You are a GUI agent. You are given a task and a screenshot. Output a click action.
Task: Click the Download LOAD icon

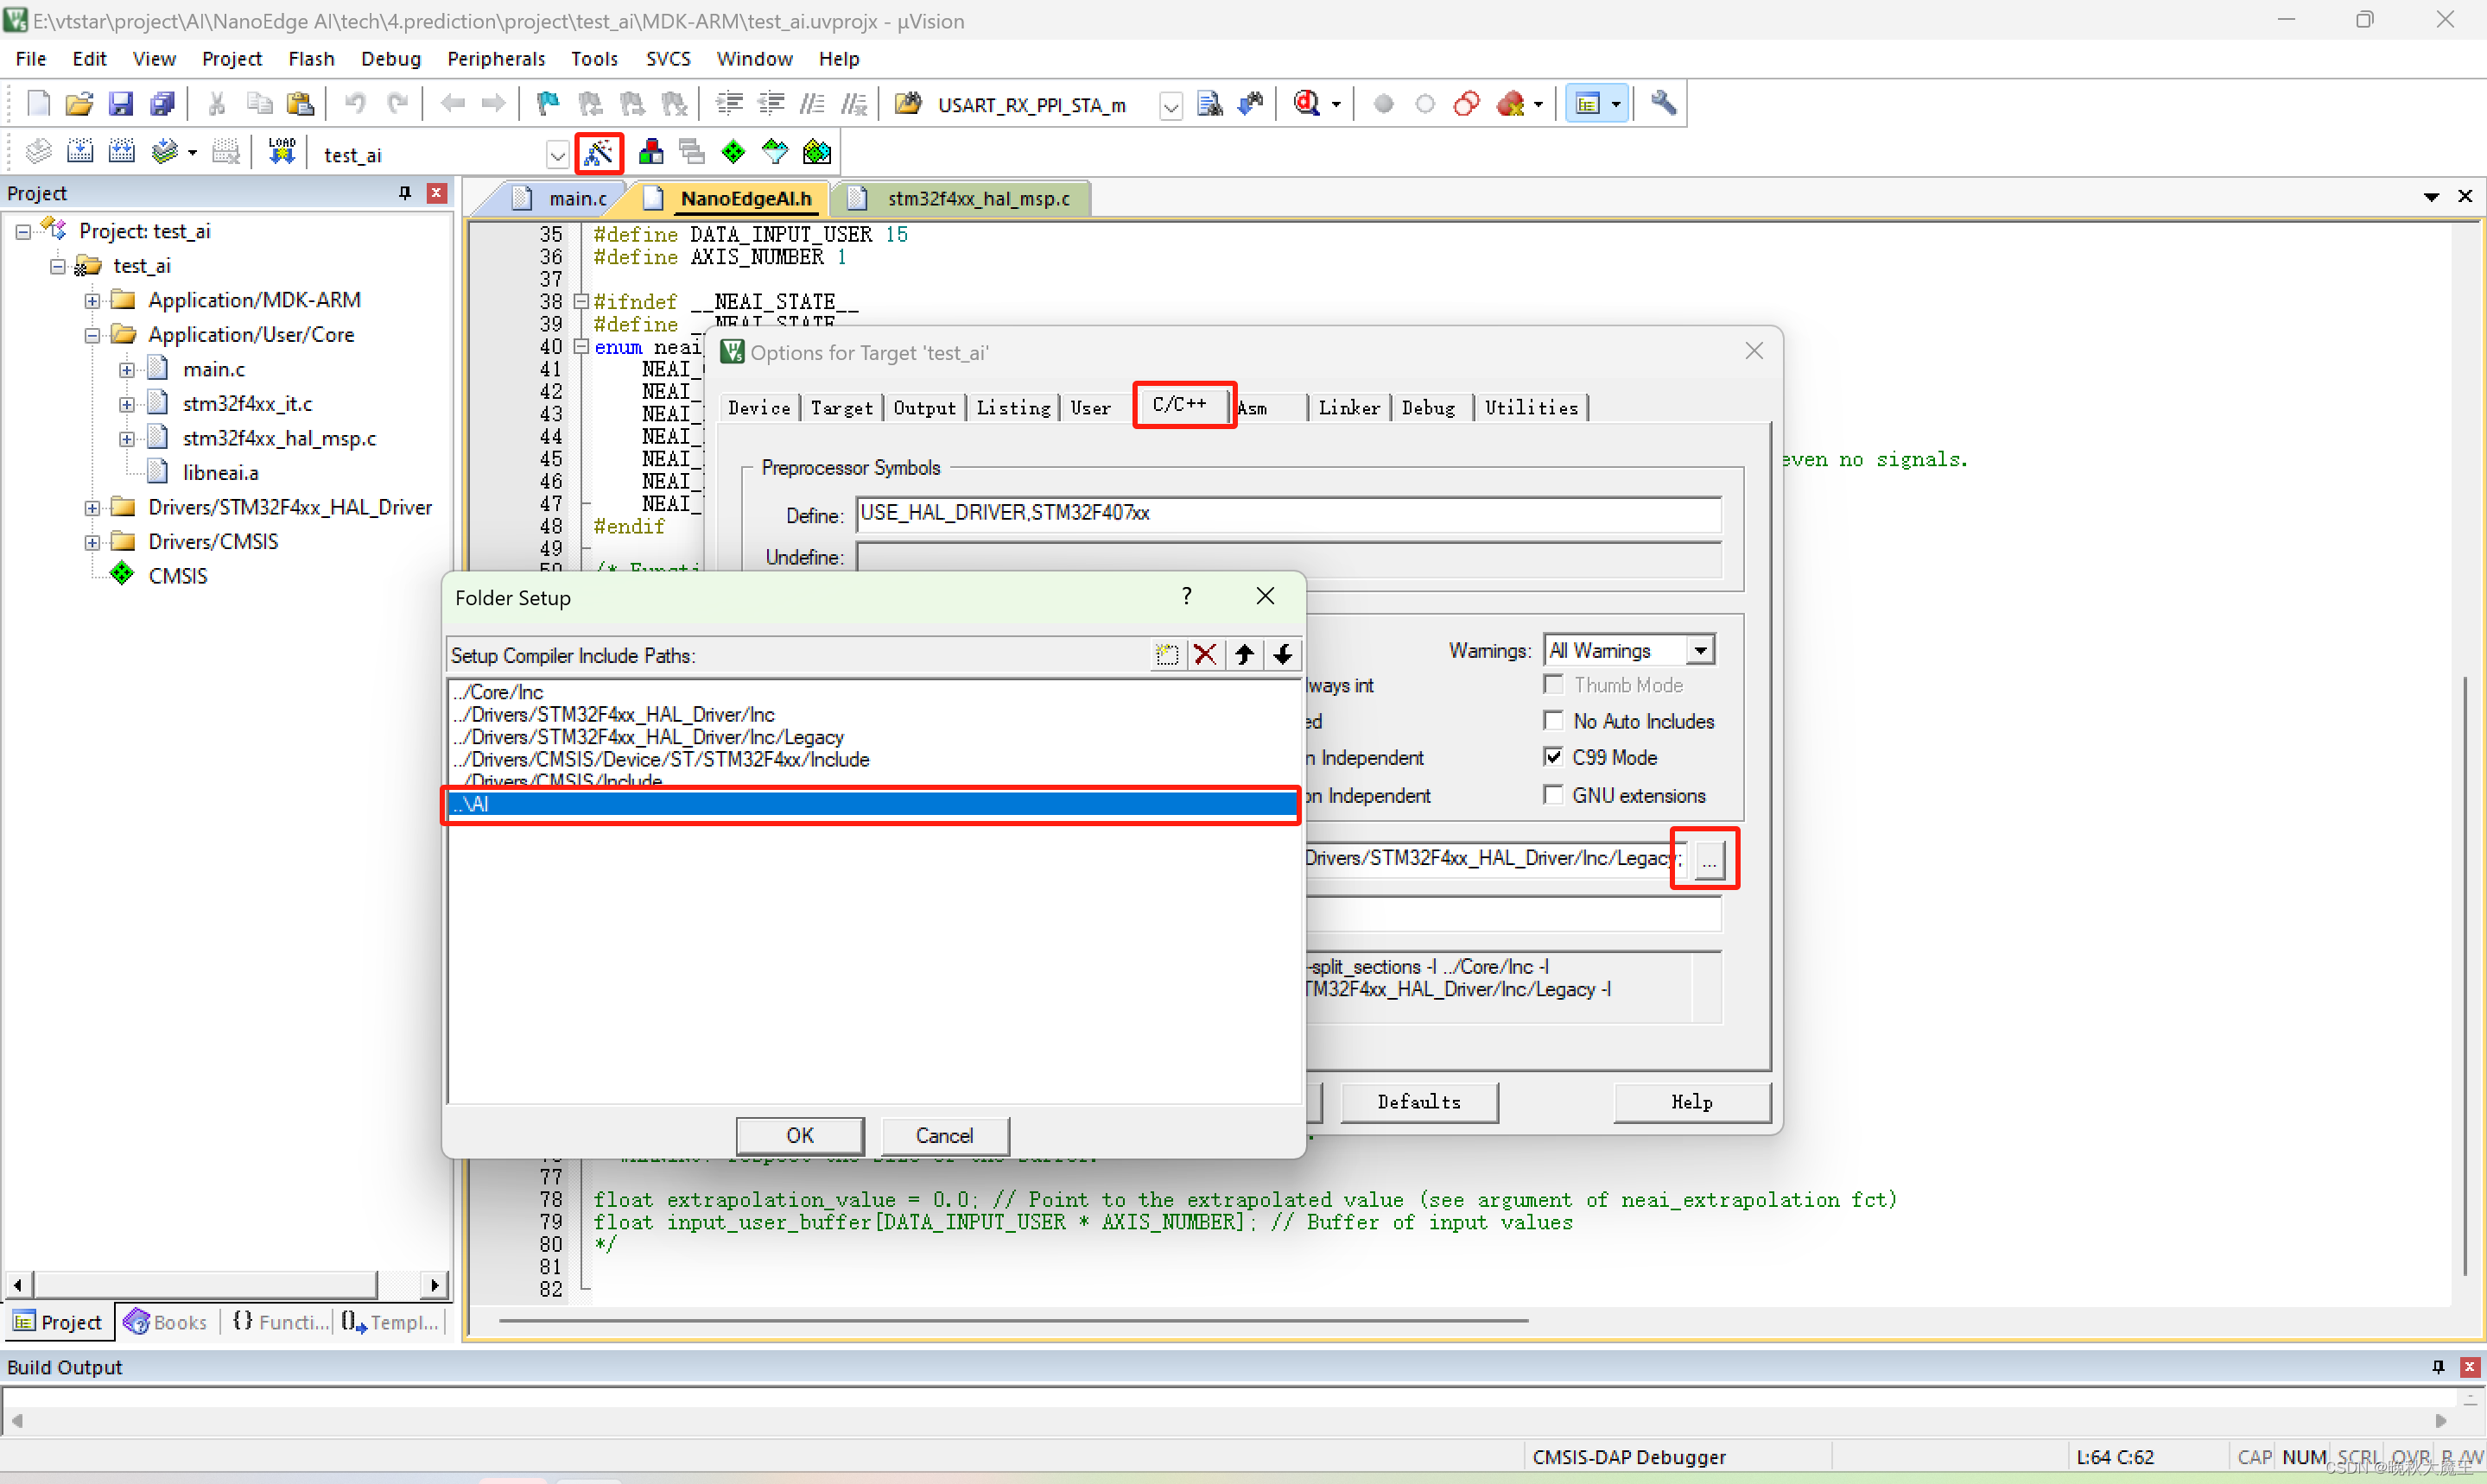point(281,153)
